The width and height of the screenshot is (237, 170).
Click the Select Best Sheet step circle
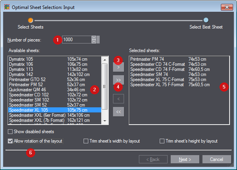(206, 20)
